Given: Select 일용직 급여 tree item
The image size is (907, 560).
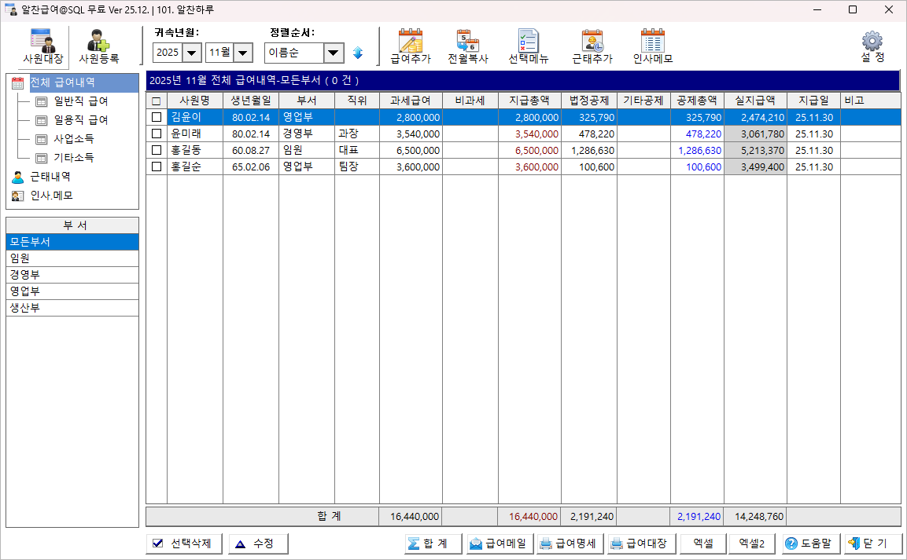Looking at the screenshot, I should [81, 120].
